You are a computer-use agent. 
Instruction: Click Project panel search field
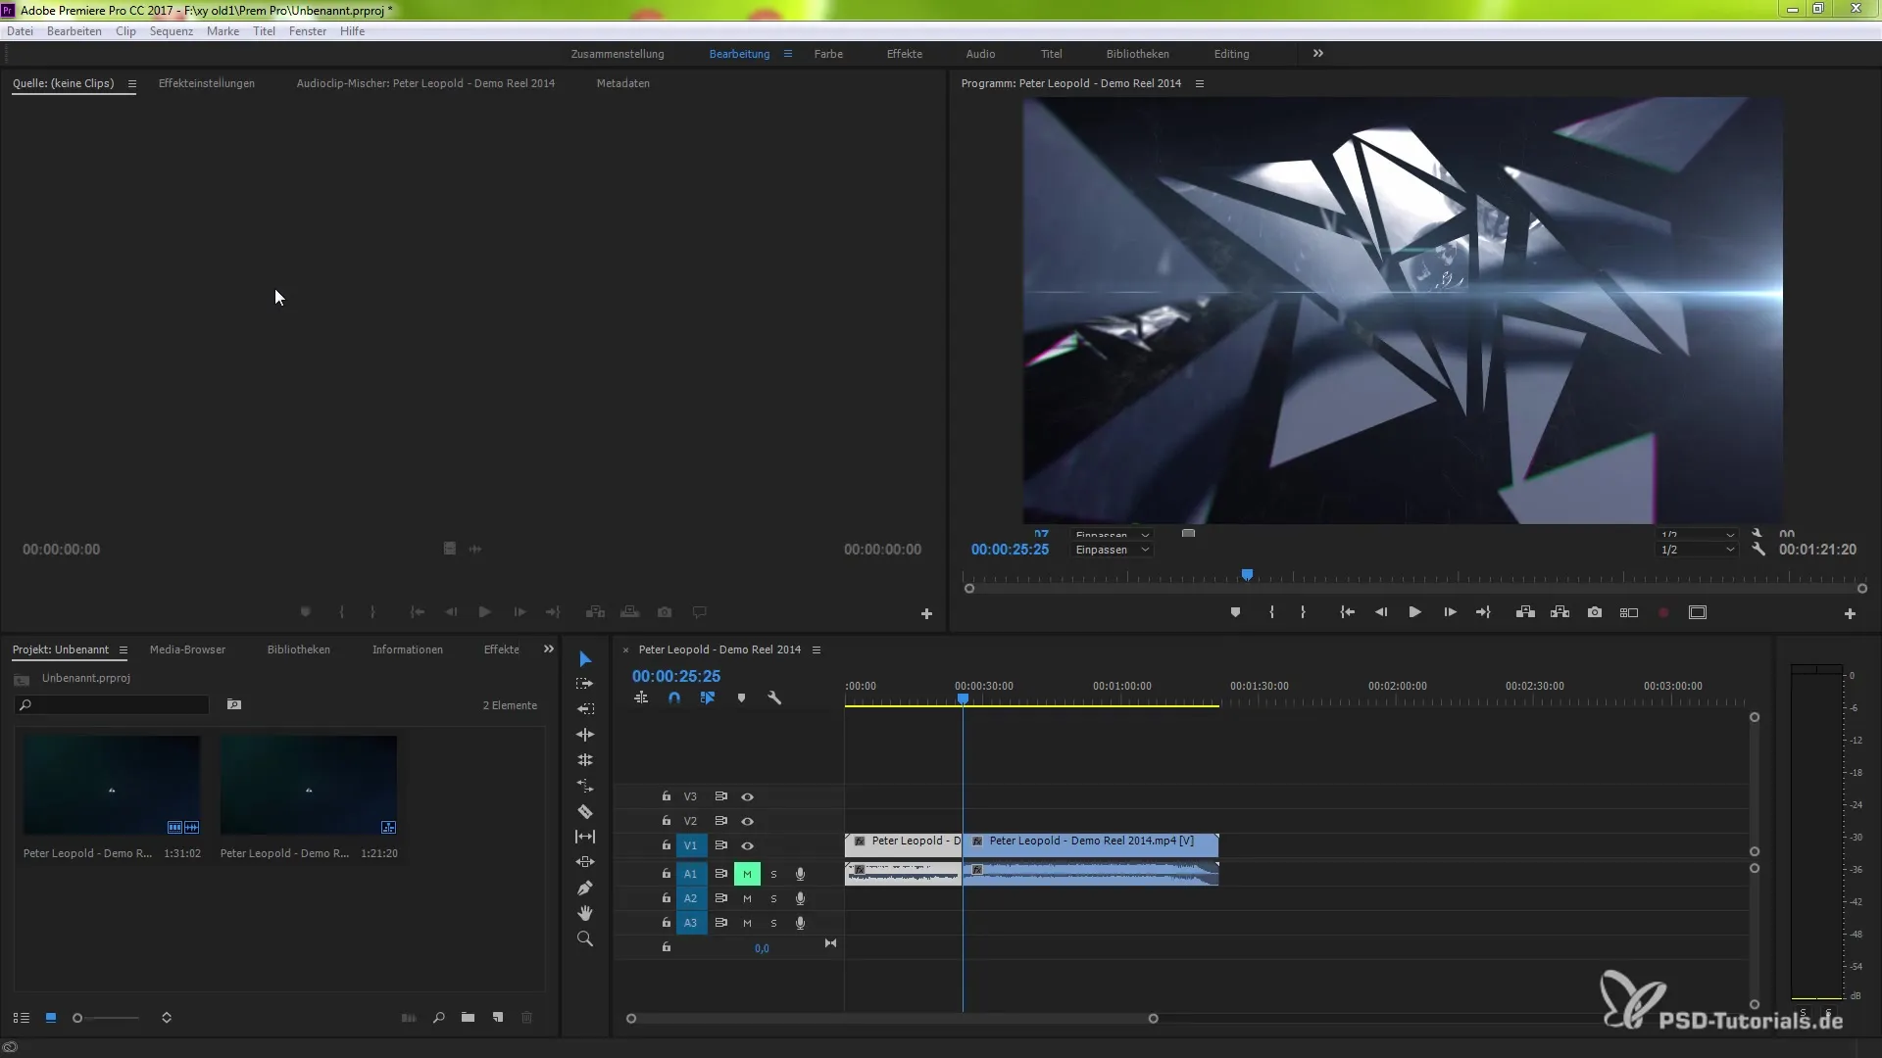pyautogui.click(x=113, y=705)
